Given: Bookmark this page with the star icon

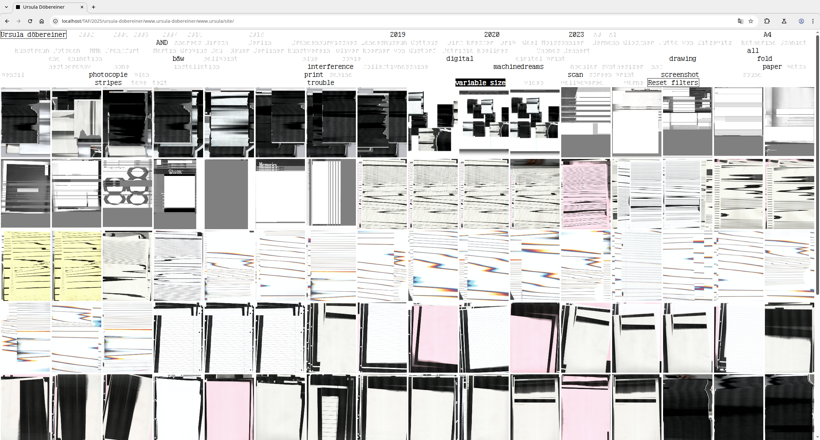Looking at the screenshot, I should (x=751, y=21).
